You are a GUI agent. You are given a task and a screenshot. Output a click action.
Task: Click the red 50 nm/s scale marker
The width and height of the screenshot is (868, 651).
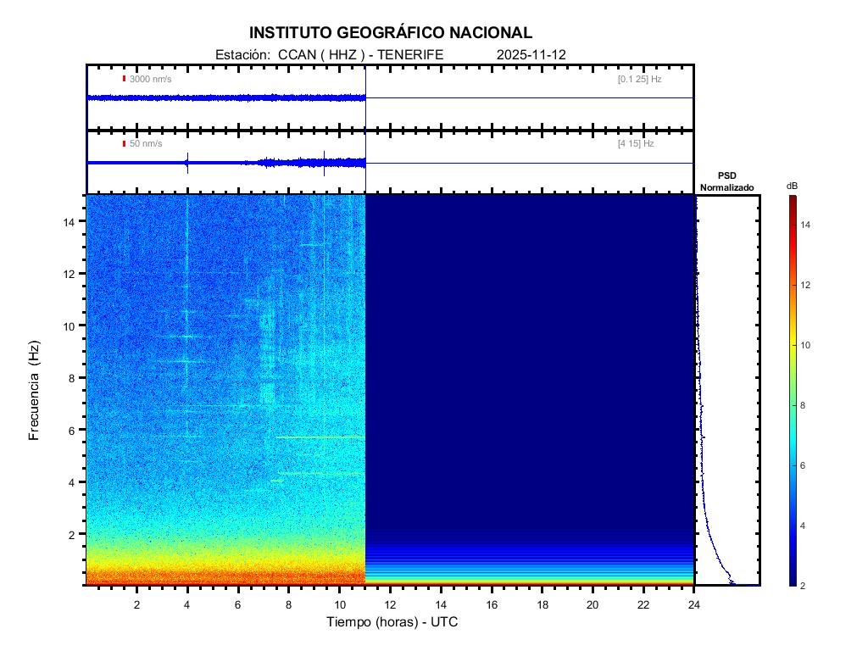[x=125, y=144]
